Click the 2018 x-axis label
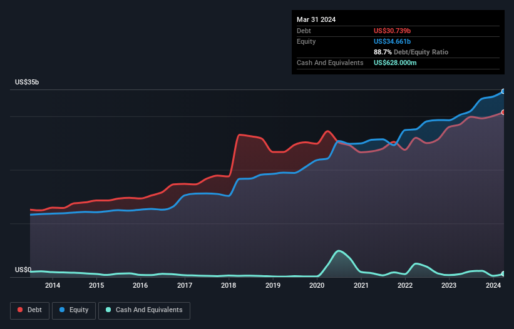 [x=229, y=285]
